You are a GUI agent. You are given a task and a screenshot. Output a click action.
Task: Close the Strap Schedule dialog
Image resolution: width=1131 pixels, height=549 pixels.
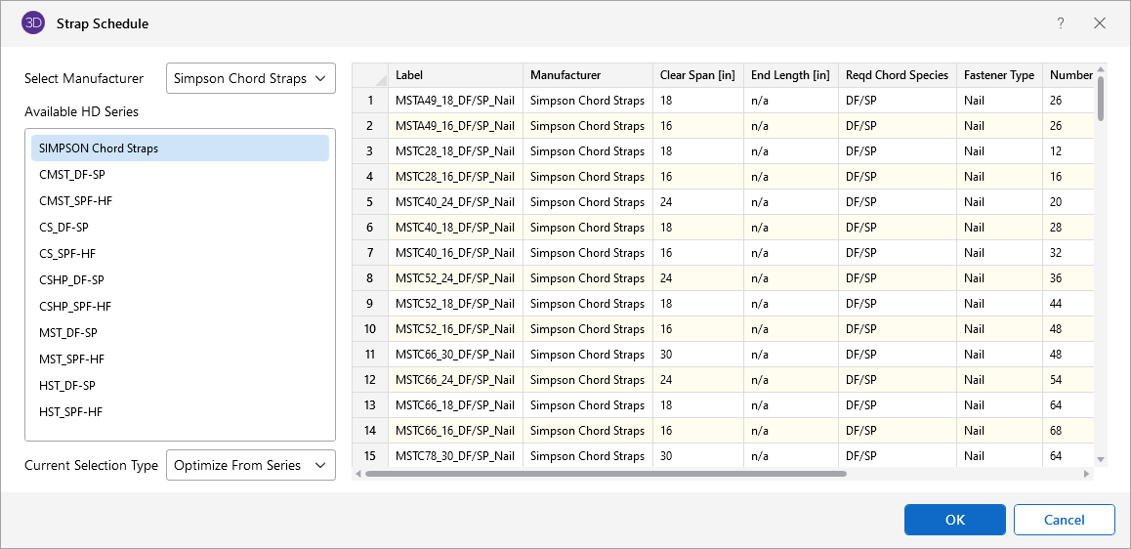click(1100, 23)
